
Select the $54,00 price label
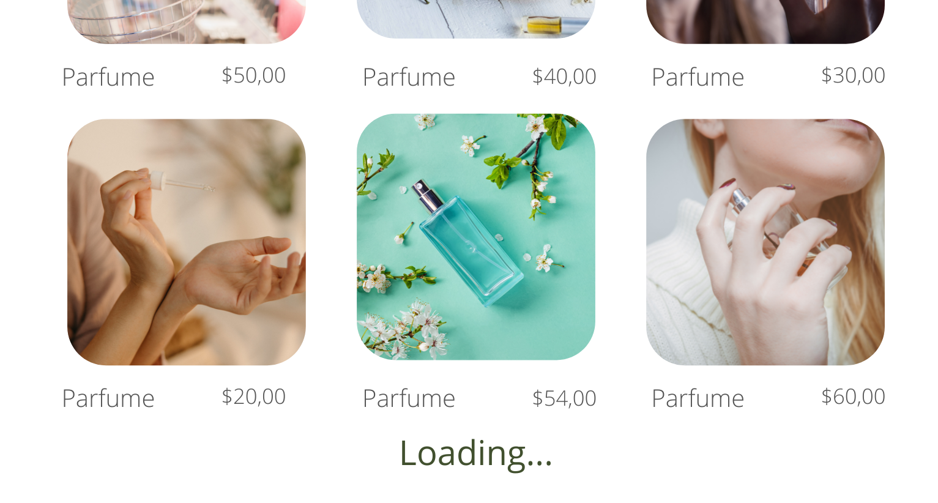pos(564,398)
